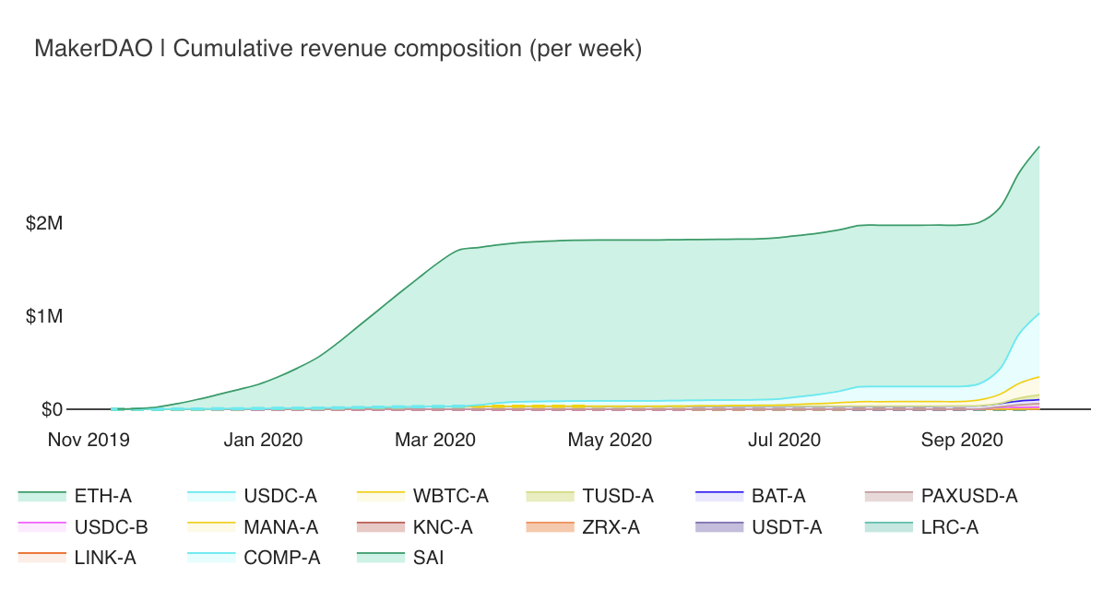Click the 'Sep 2020' x-axis label
The width and height of the screenshot is (1115, 589).
pos(962,440)
